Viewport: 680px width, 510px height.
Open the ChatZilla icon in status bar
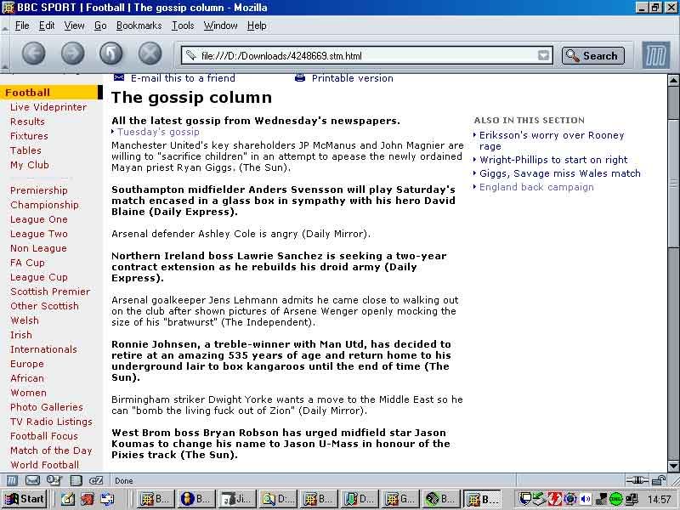pyautogui.click(x=96, y=480)
